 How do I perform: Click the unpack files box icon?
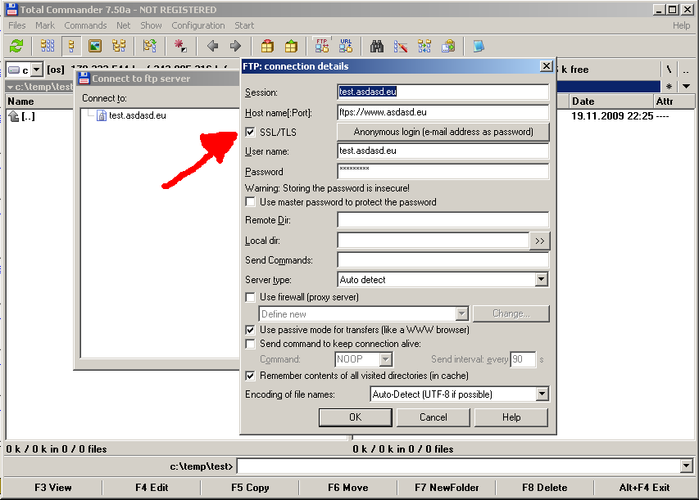pyautogui.click(x=291, y=46)
